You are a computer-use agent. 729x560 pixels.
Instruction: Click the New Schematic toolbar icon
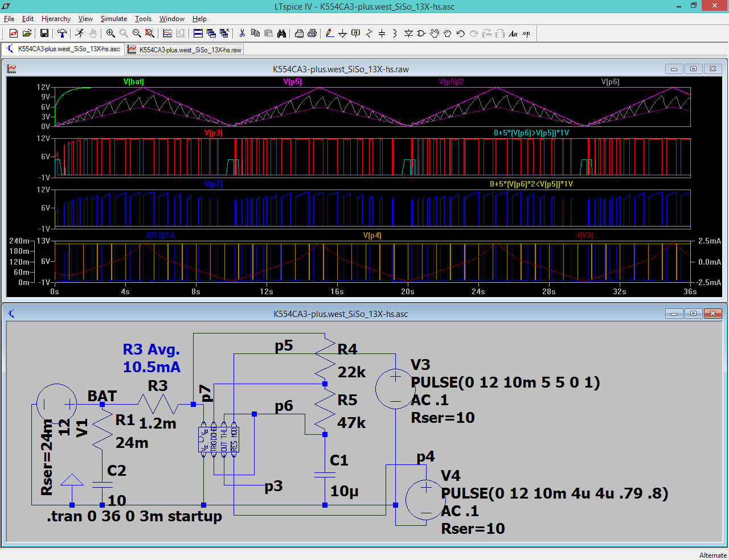click(14, 34)
